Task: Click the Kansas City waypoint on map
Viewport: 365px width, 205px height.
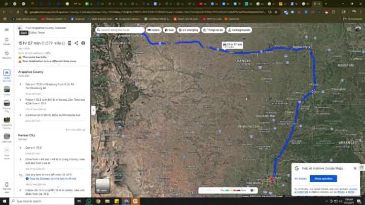Action: click(x=309, y=47)
